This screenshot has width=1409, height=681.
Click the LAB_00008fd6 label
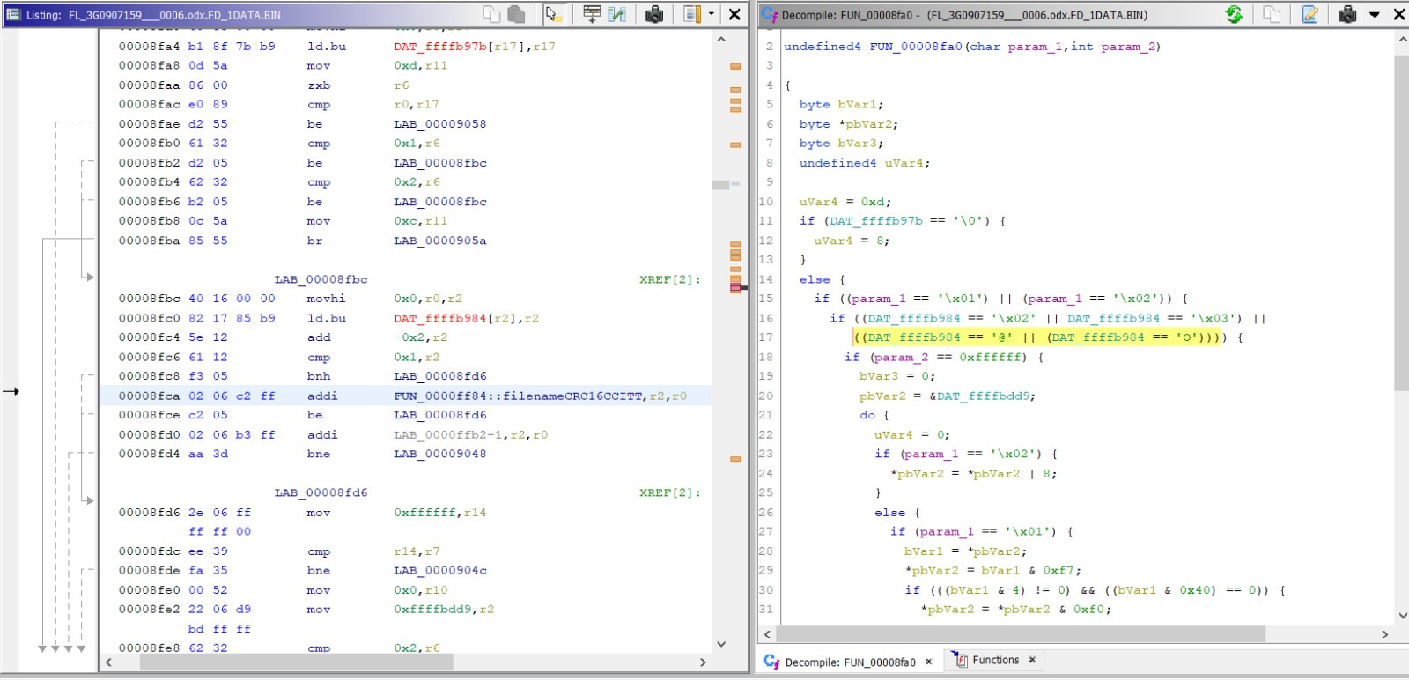click(321, 492)
